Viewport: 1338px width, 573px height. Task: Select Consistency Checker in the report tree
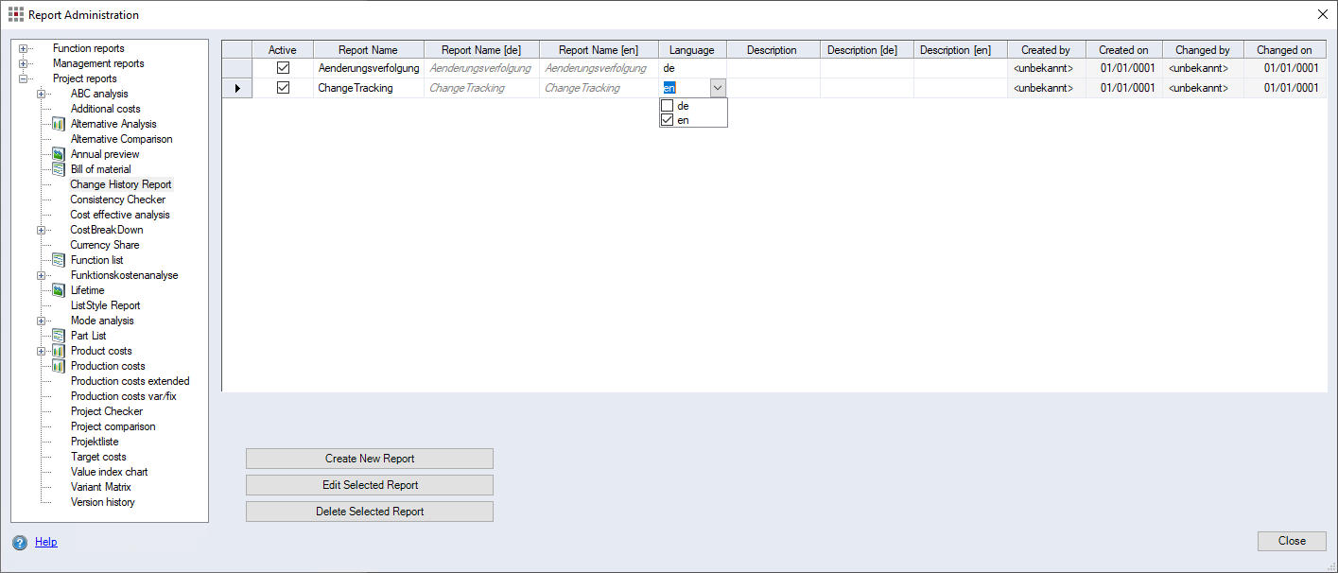coord(117,200)
